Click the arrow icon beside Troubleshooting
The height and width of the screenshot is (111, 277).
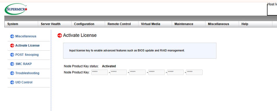coord(12,73)
